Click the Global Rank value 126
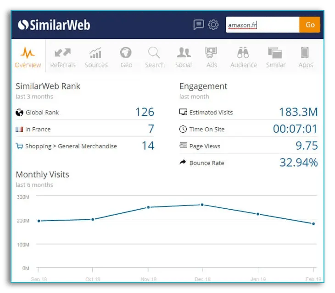Screen dimensions: 335x293 pos(145,112)
